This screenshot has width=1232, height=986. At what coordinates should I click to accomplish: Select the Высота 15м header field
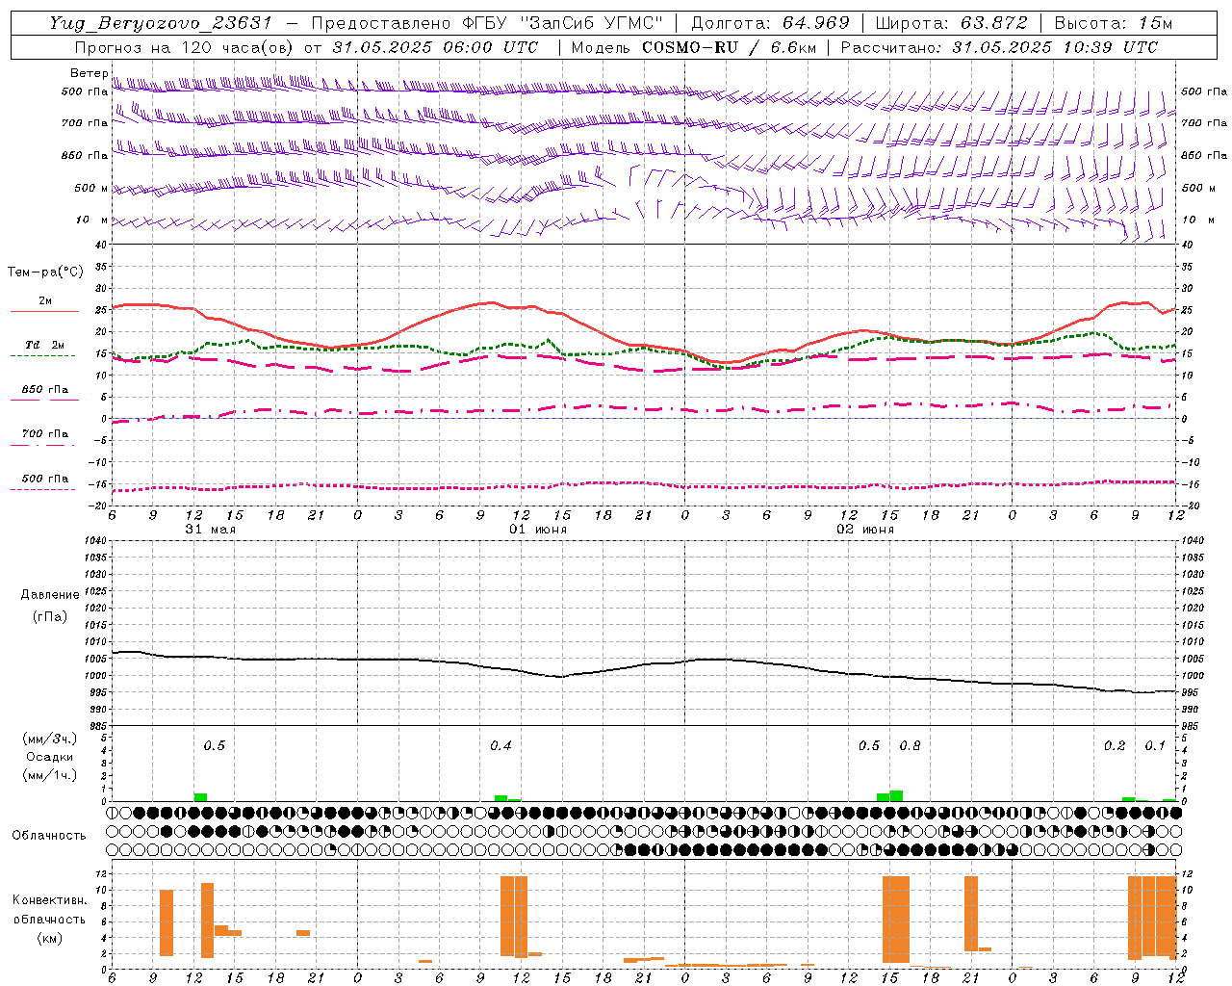click(x=1113, y=22)
